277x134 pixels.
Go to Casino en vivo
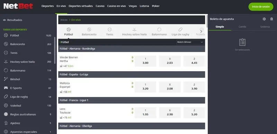[116, 6]
